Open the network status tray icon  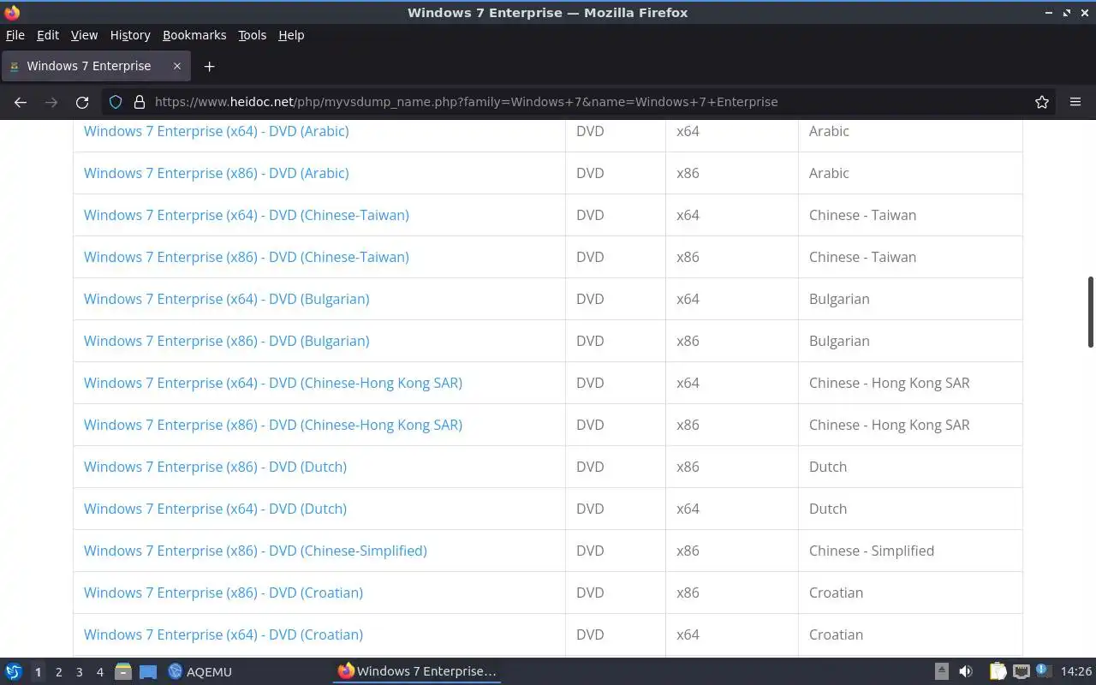(x=1021, y=671)
